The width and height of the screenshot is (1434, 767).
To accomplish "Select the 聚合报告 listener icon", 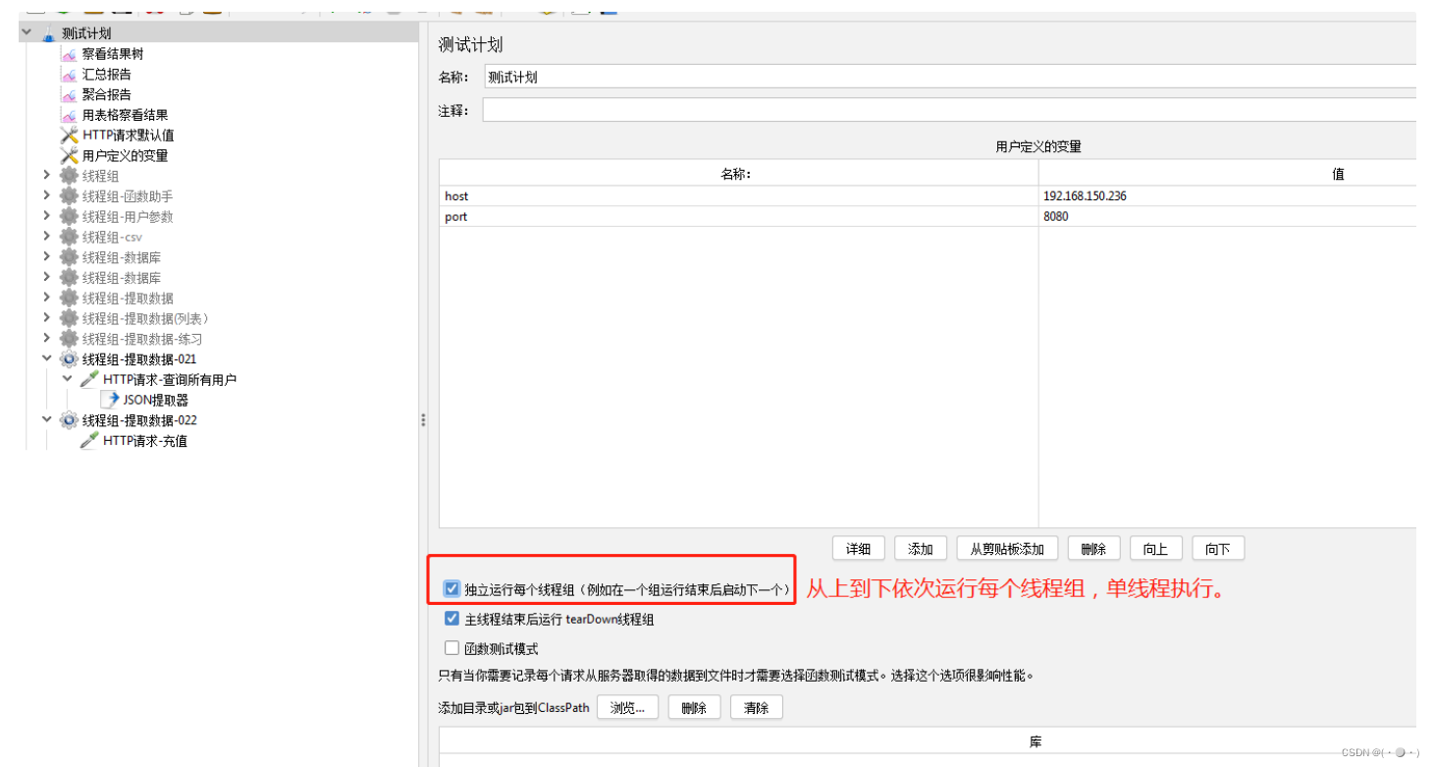I will (x=69, y=95).
